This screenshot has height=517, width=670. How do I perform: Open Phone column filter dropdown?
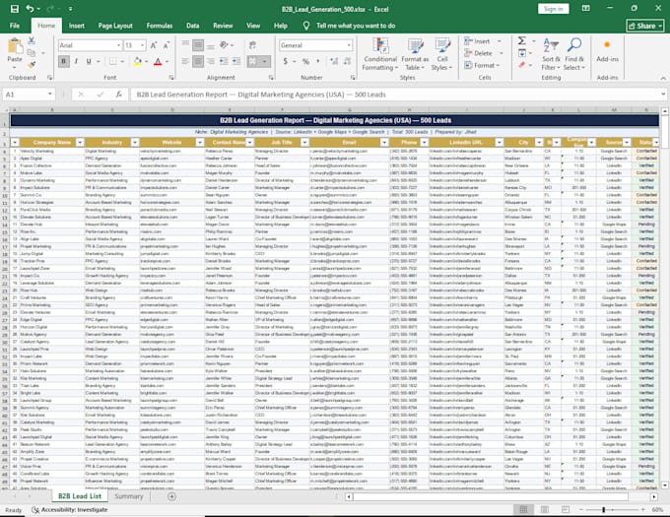pos(424,143)
